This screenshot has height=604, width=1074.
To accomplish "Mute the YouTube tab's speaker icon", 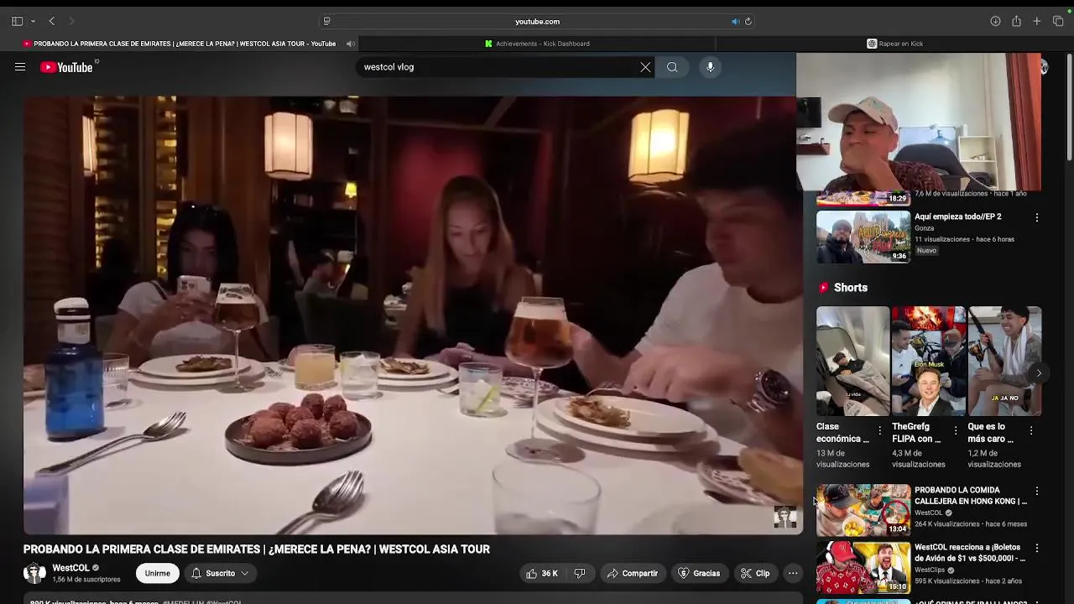I will [350, 44].
